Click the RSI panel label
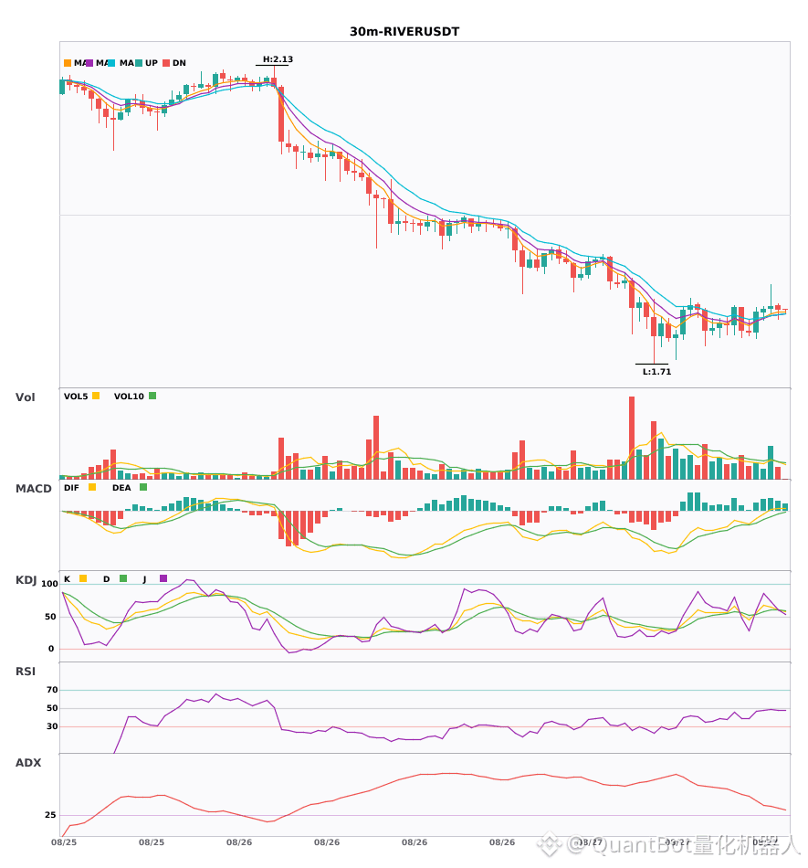 click(x=26, y=672)
